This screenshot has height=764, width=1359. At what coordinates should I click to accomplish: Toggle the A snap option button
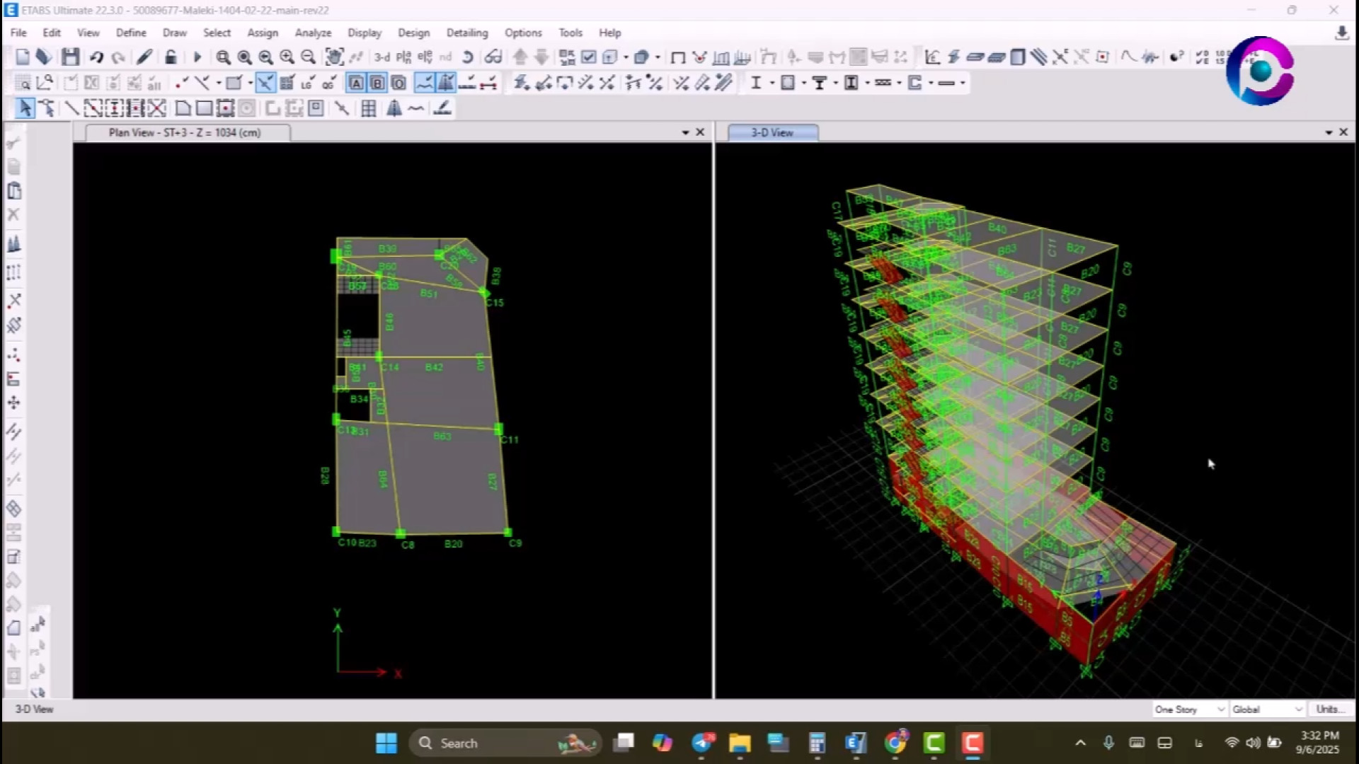(356, 83)
